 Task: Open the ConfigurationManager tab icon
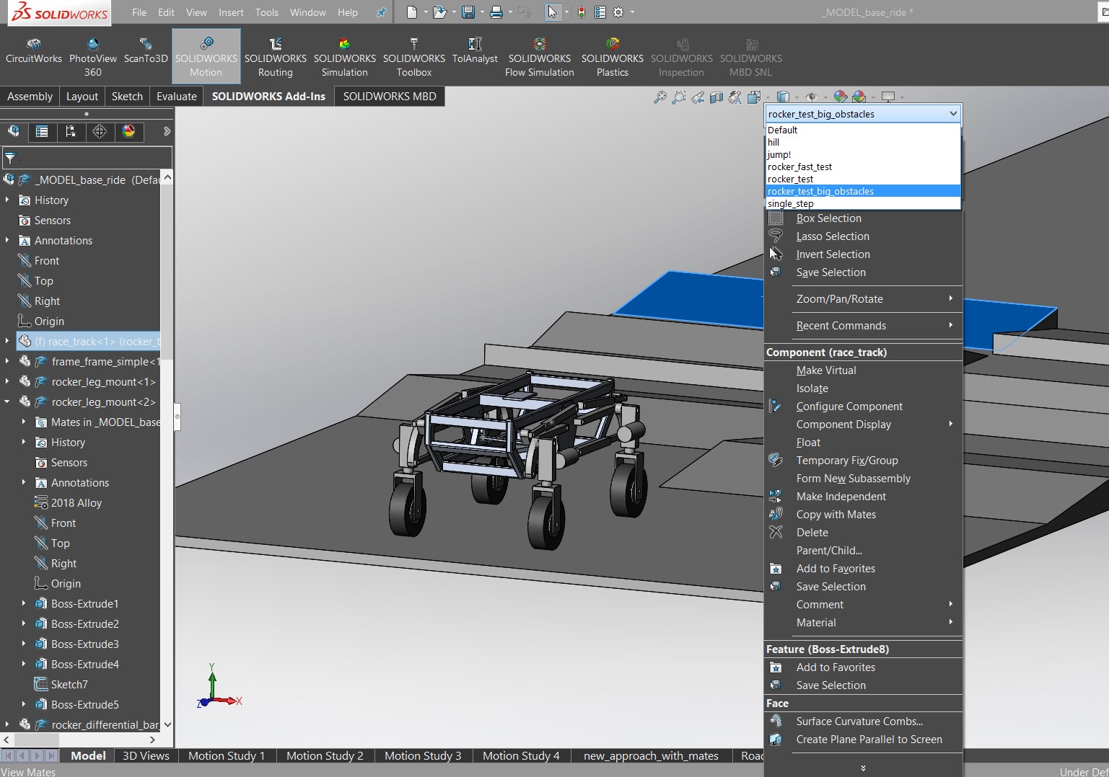click(70, 131)
